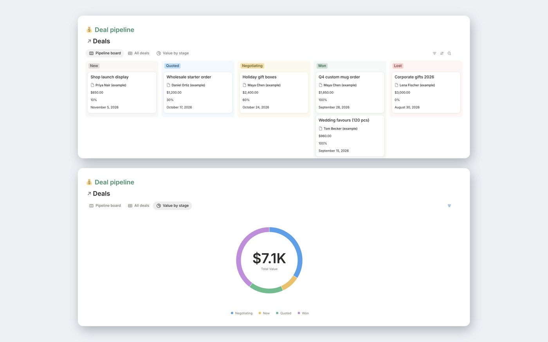Click Tom Becker (example) contact
The image size is (548, 342).
(x=341, y=129)
